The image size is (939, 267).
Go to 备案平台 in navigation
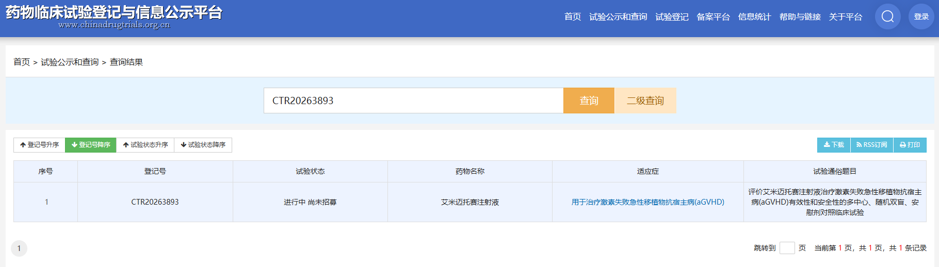click(x=713, y=17)
